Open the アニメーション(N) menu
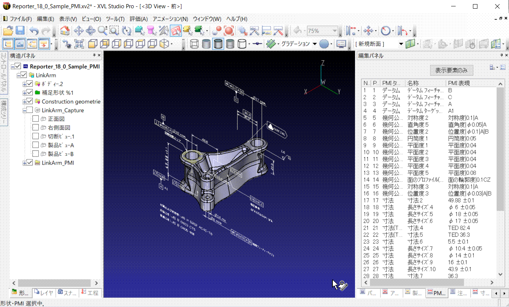 click(x=170, y=19)
